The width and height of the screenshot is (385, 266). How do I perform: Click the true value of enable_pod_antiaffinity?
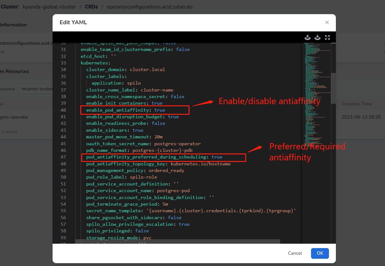pos(160,110)
